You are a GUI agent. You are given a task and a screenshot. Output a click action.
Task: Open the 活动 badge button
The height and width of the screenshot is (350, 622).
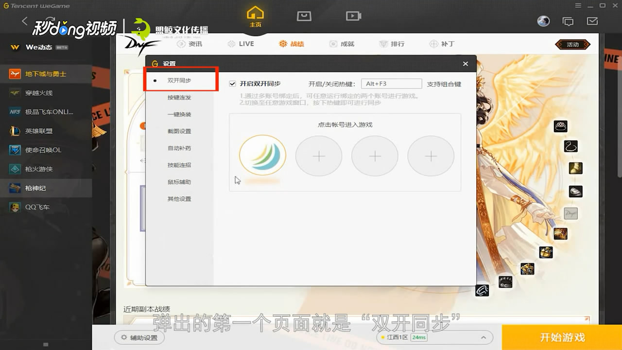click(x=573, y=44)
